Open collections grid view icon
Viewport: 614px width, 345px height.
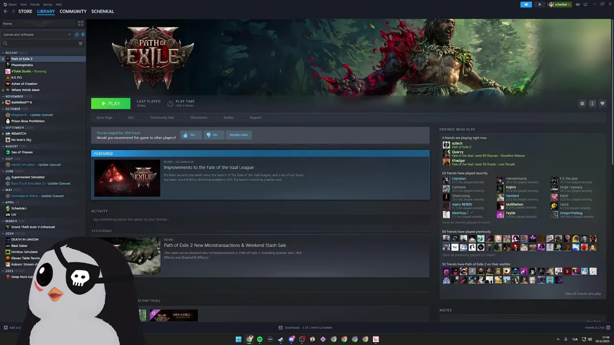[x=80, y=23]
